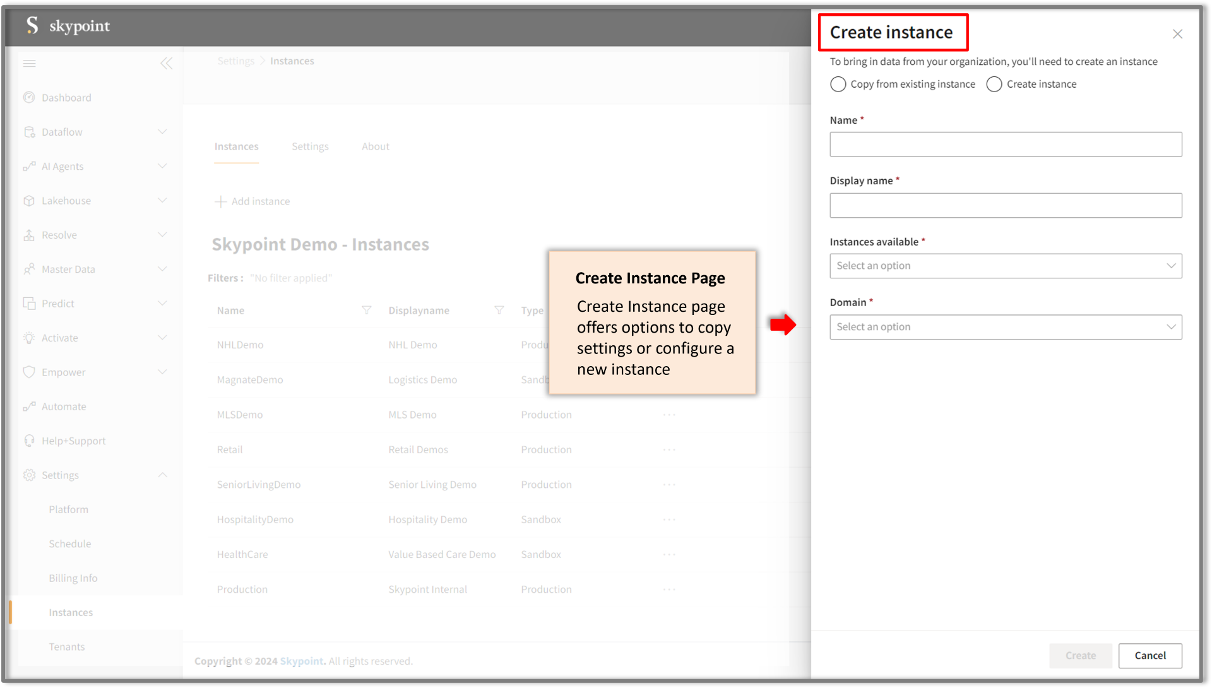
Task: Switch to the About tab
Action: [375, 146]
